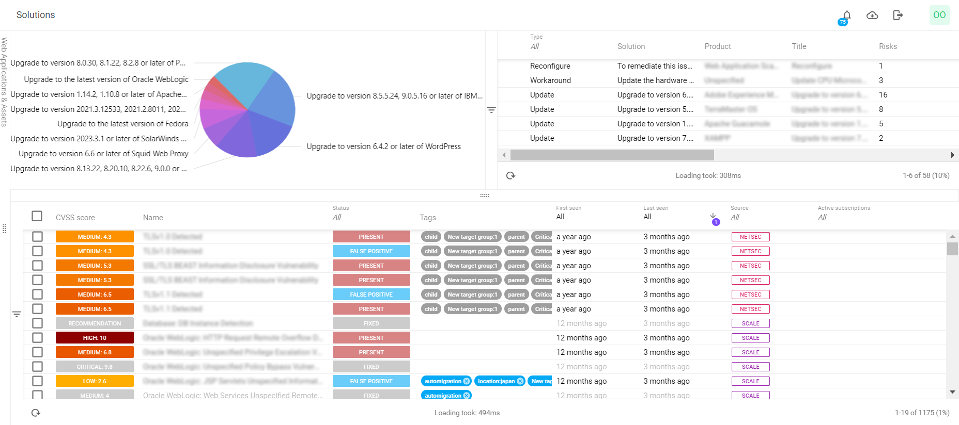Screen dimensions: 959x425
Task: Check the box for the HIGH: 10 row
Action: pos(37,338)
